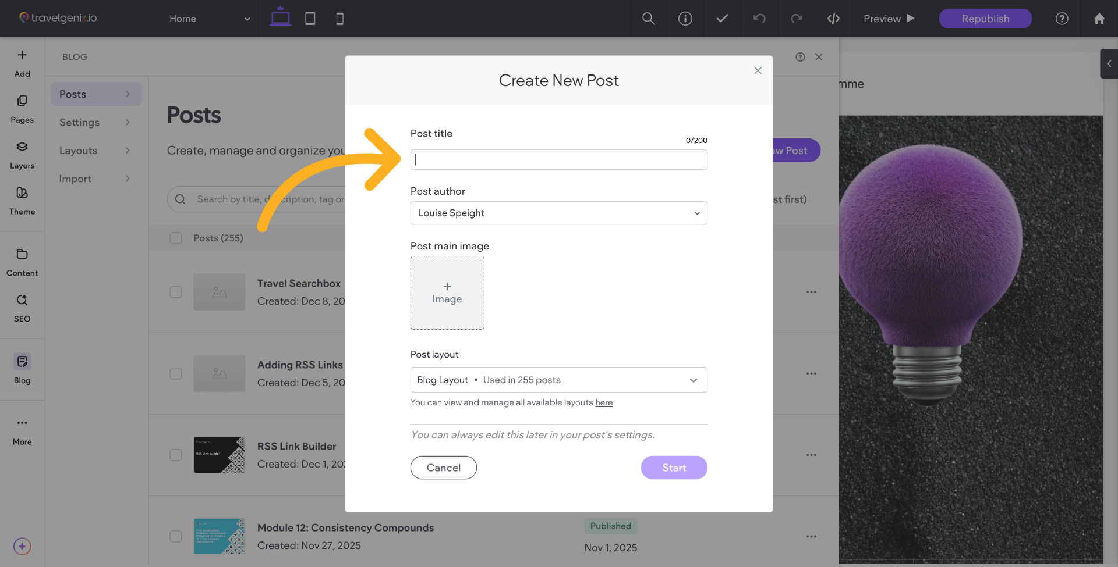This screenshot has height=567, width=1118.
Task: Open the search tool in top toolbar
Action: click(x=648, y=18)
